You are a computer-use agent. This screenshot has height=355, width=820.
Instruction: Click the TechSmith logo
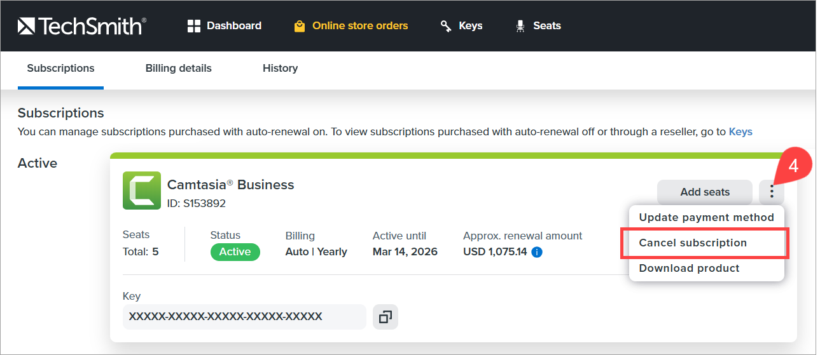coord(82,26)
